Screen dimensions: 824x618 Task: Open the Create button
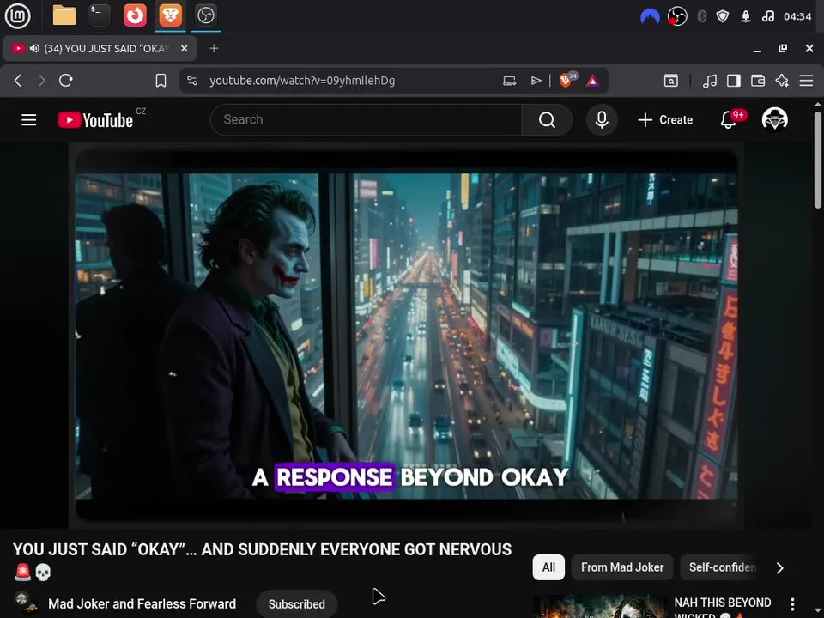tap(665, 120)
